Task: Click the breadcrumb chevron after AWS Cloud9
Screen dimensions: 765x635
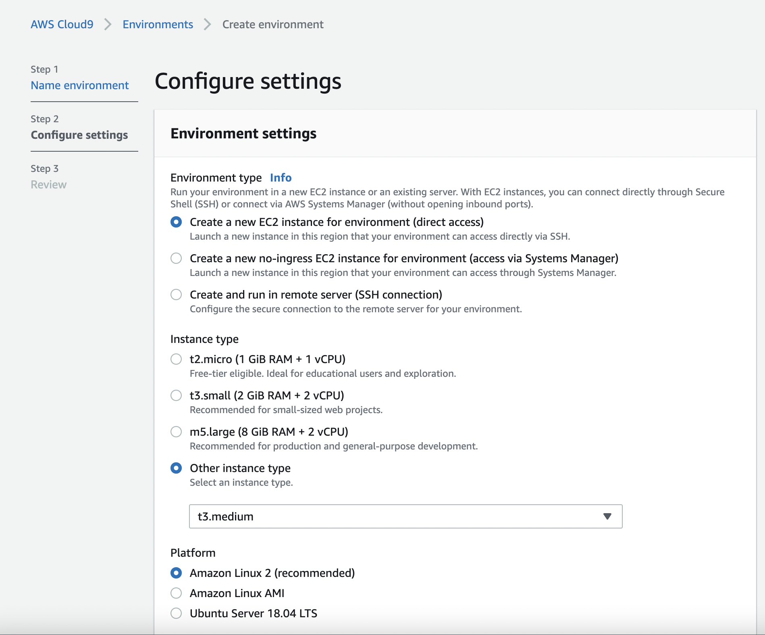Action: (108, 24)
